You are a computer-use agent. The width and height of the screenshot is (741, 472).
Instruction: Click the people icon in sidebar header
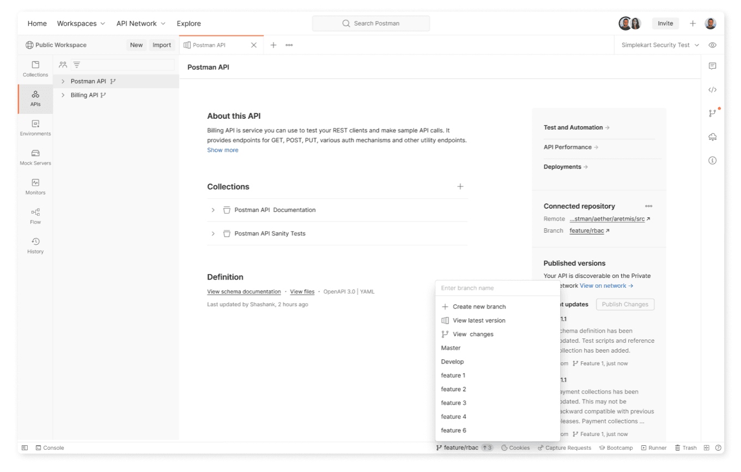63,65
